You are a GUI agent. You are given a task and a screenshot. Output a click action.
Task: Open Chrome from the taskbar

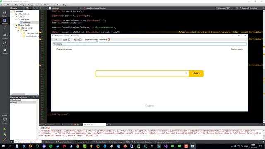click(x=78, y=146)
